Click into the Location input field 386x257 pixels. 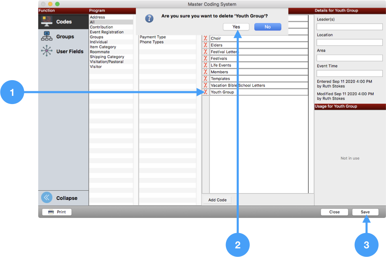click(x=349, y=42)
